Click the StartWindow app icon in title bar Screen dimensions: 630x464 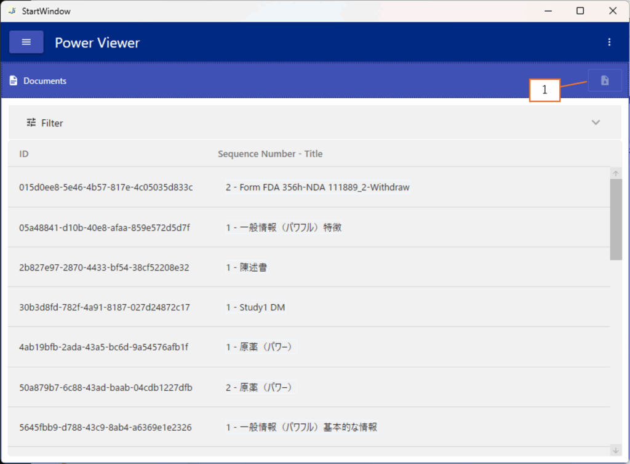(x=12, y=10)
